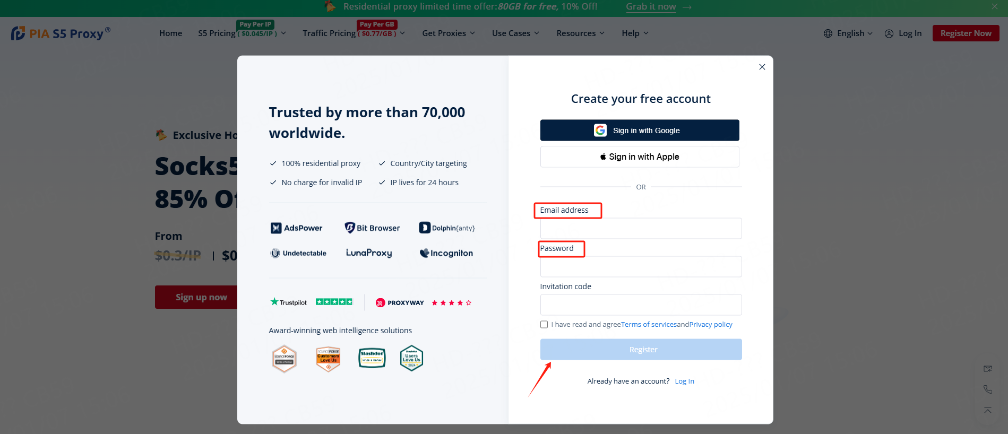The width and height of the screenshot is (1008, 434).
Task: Click the user account icon beside Log In
Action: [x=889, y=33]
